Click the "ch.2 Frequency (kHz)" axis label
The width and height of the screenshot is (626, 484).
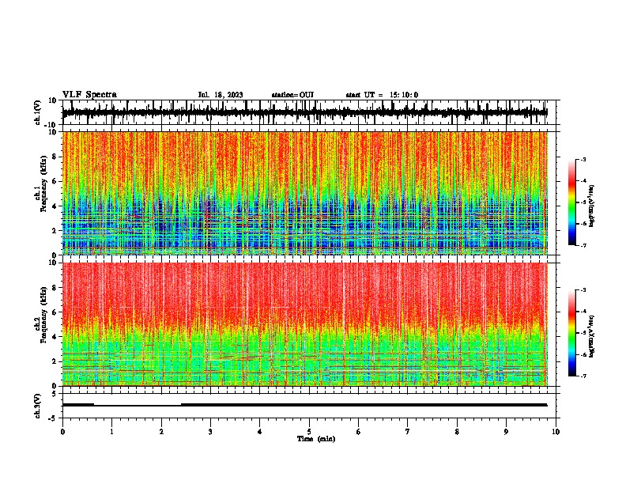coord(41,315)
